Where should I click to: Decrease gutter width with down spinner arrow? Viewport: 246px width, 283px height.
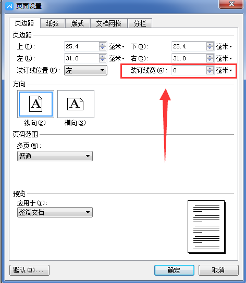pyautogui.click(x=210, y=72)
